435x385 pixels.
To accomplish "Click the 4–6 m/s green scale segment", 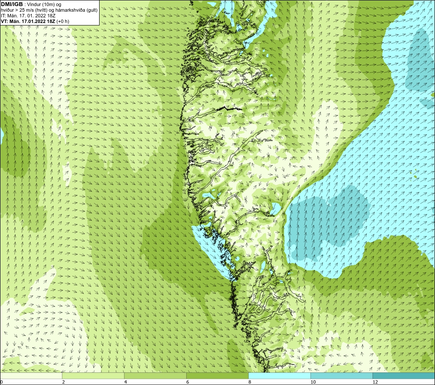I will (155, 375).
